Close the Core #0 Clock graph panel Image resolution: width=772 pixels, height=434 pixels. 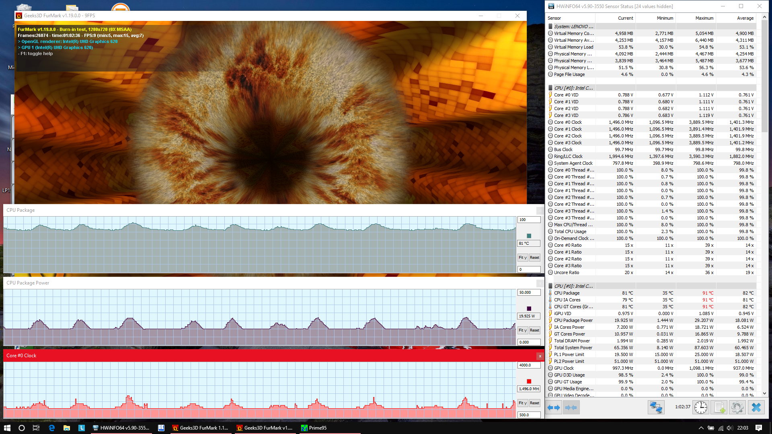tap(540, 356)
